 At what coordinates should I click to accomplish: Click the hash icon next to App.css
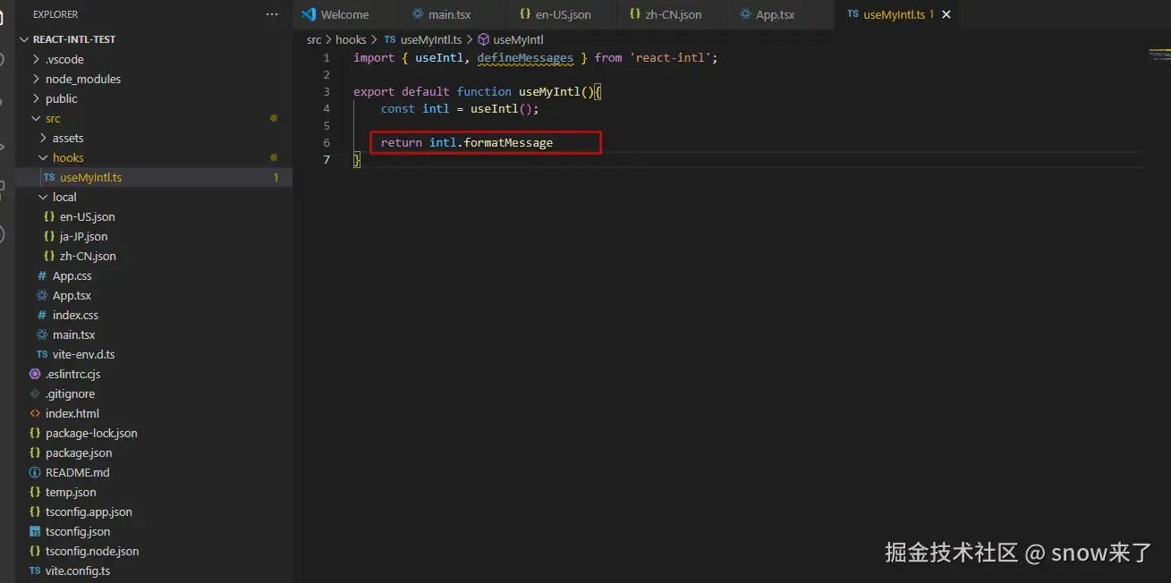(42, 275)
